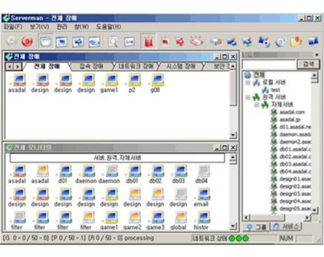Open the 파일(F) menu
324x257 pixels.
tap(13, 27)
